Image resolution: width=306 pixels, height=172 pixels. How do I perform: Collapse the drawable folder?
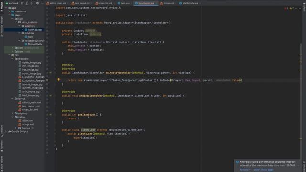(x=13, y=59)
